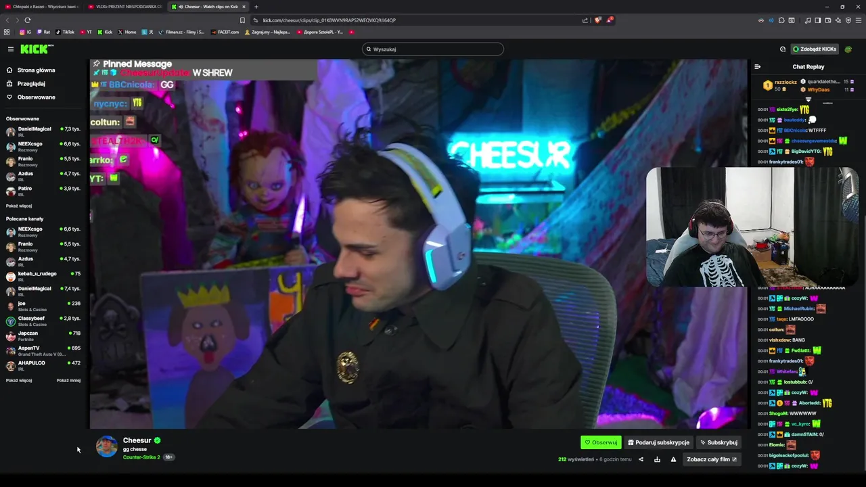
Task: Click the Subskrybuj button
Action: [719, 442]
